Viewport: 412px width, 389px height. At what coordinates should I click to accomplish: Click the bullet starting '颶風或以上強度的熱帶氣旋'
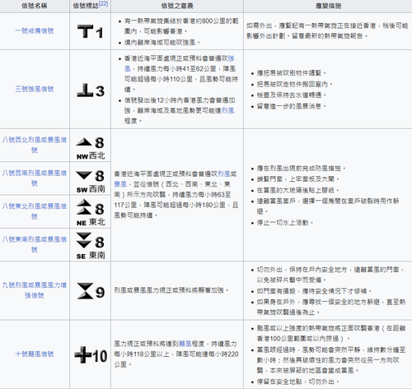pos(331,333)
